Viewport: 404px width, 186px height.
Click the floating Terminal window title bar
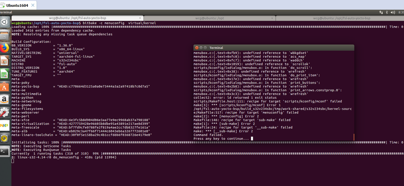[x=274, y=48]
